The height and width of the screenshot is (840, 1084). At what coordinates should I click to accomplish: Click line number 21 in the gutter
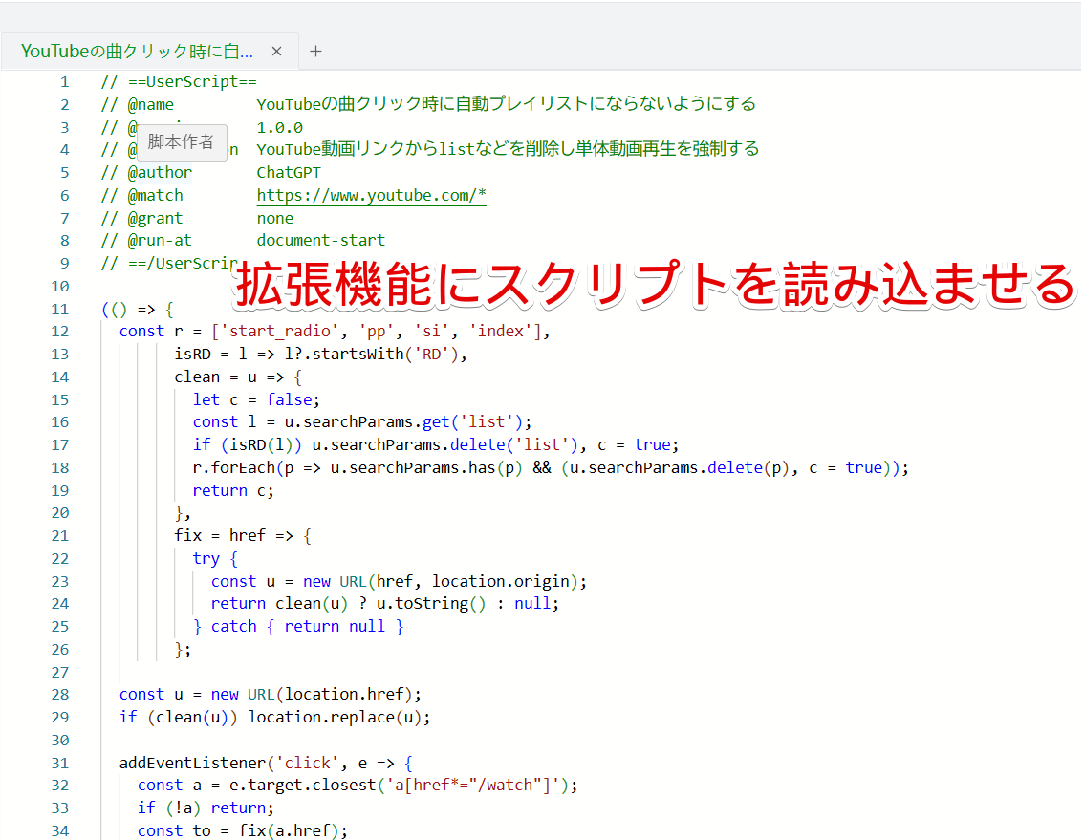60,536
